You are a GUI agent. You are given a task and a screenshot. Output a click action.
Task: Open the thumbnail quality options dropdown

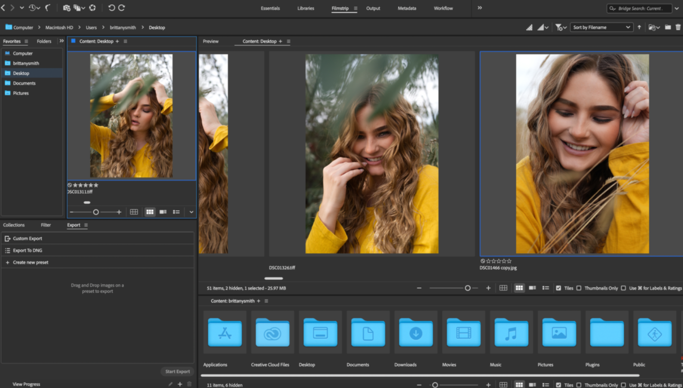(x=543, y=28)
